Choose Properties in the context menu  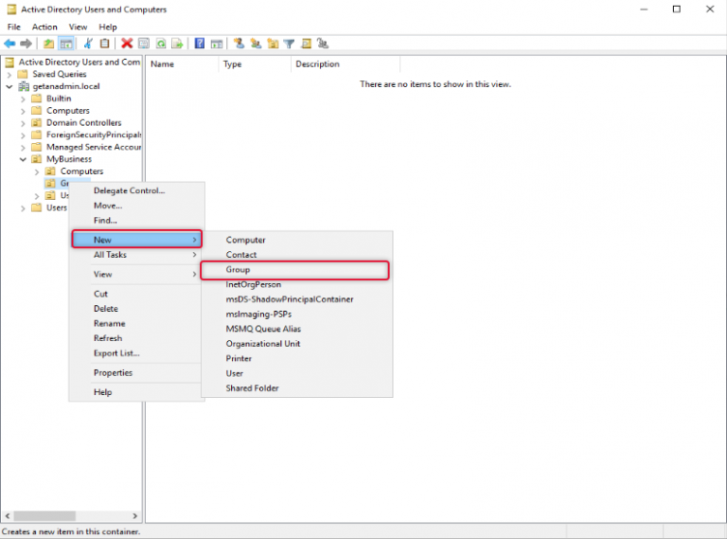136,372
